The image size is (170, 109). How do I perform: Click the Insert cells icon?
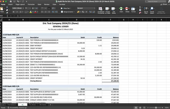[x=121, y=9]
